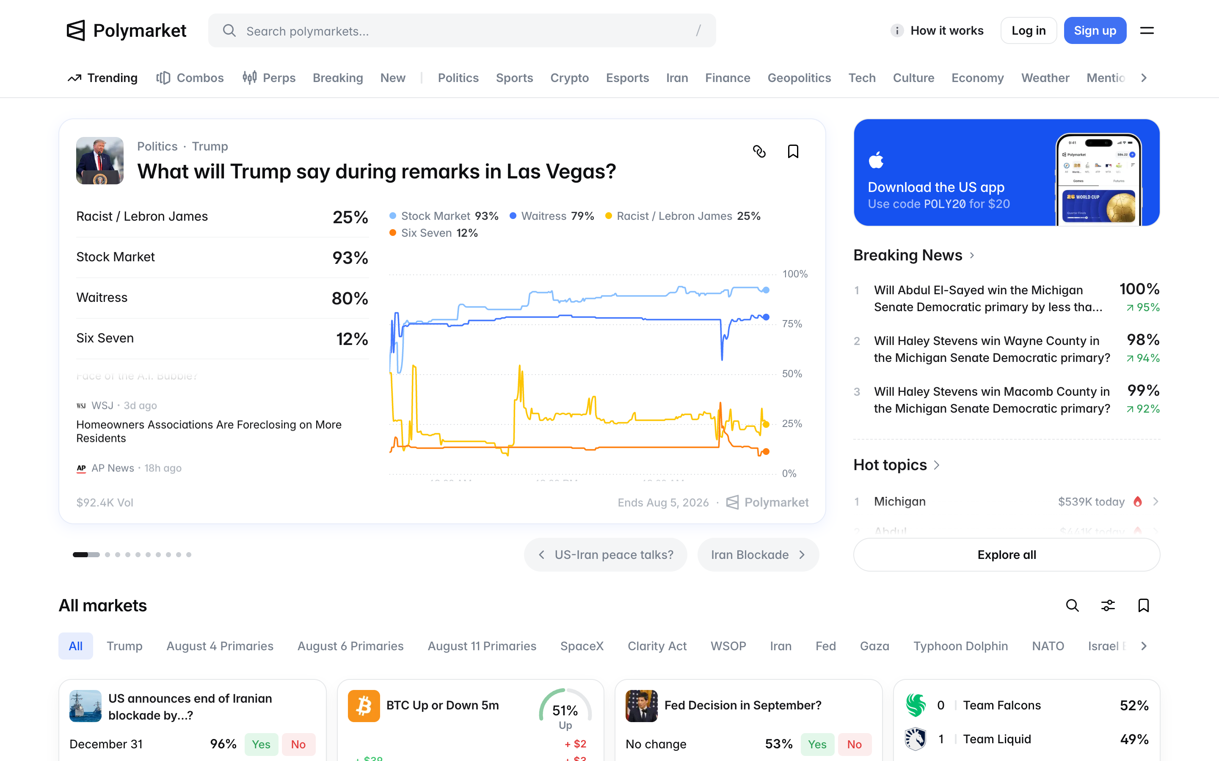The height and width of the screenshot is (761, 1219).
Task: Click How it works link
Action: [x=946, y=31]
